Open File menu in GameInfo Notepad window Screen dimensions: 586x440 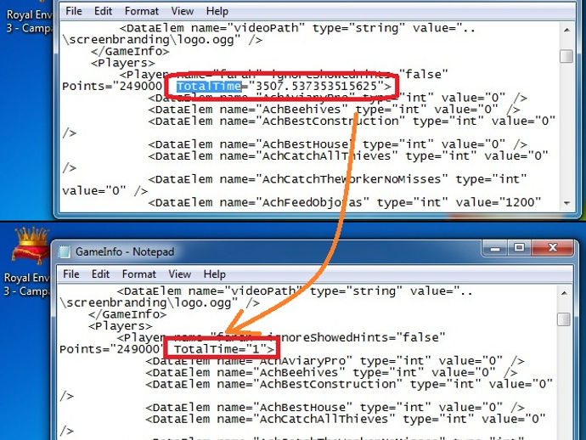click(x=71, y=274)
